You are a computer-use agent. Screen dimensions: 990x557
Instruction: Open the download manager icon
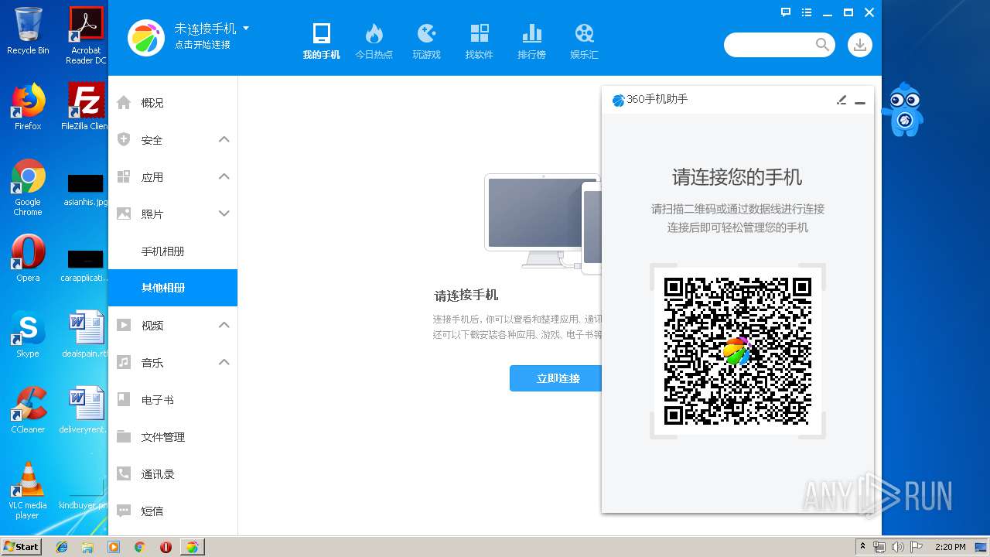click(859, 45)
